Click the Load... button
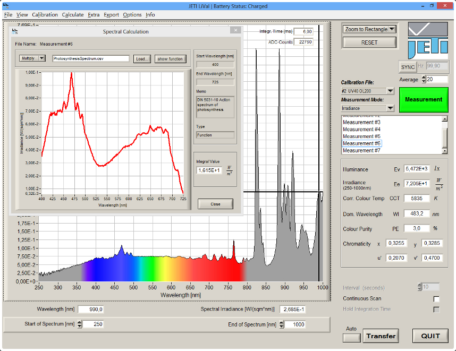Screen dimensions: 456x351 [142, 59]
